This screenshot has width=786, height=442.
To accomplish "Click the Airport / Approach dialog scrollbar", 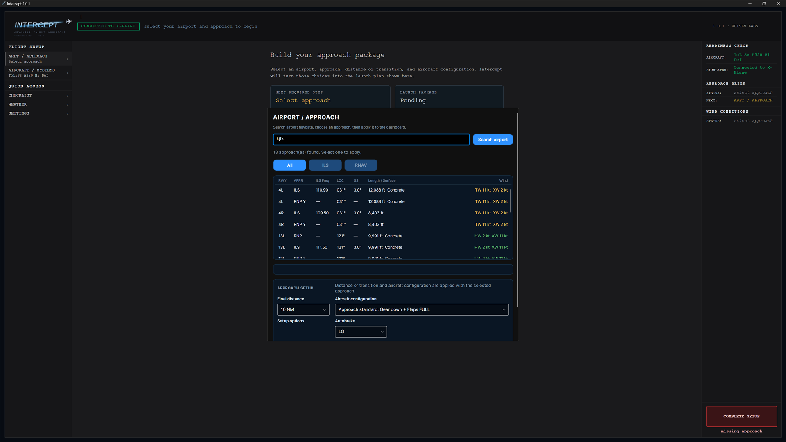I will (517, 210).
